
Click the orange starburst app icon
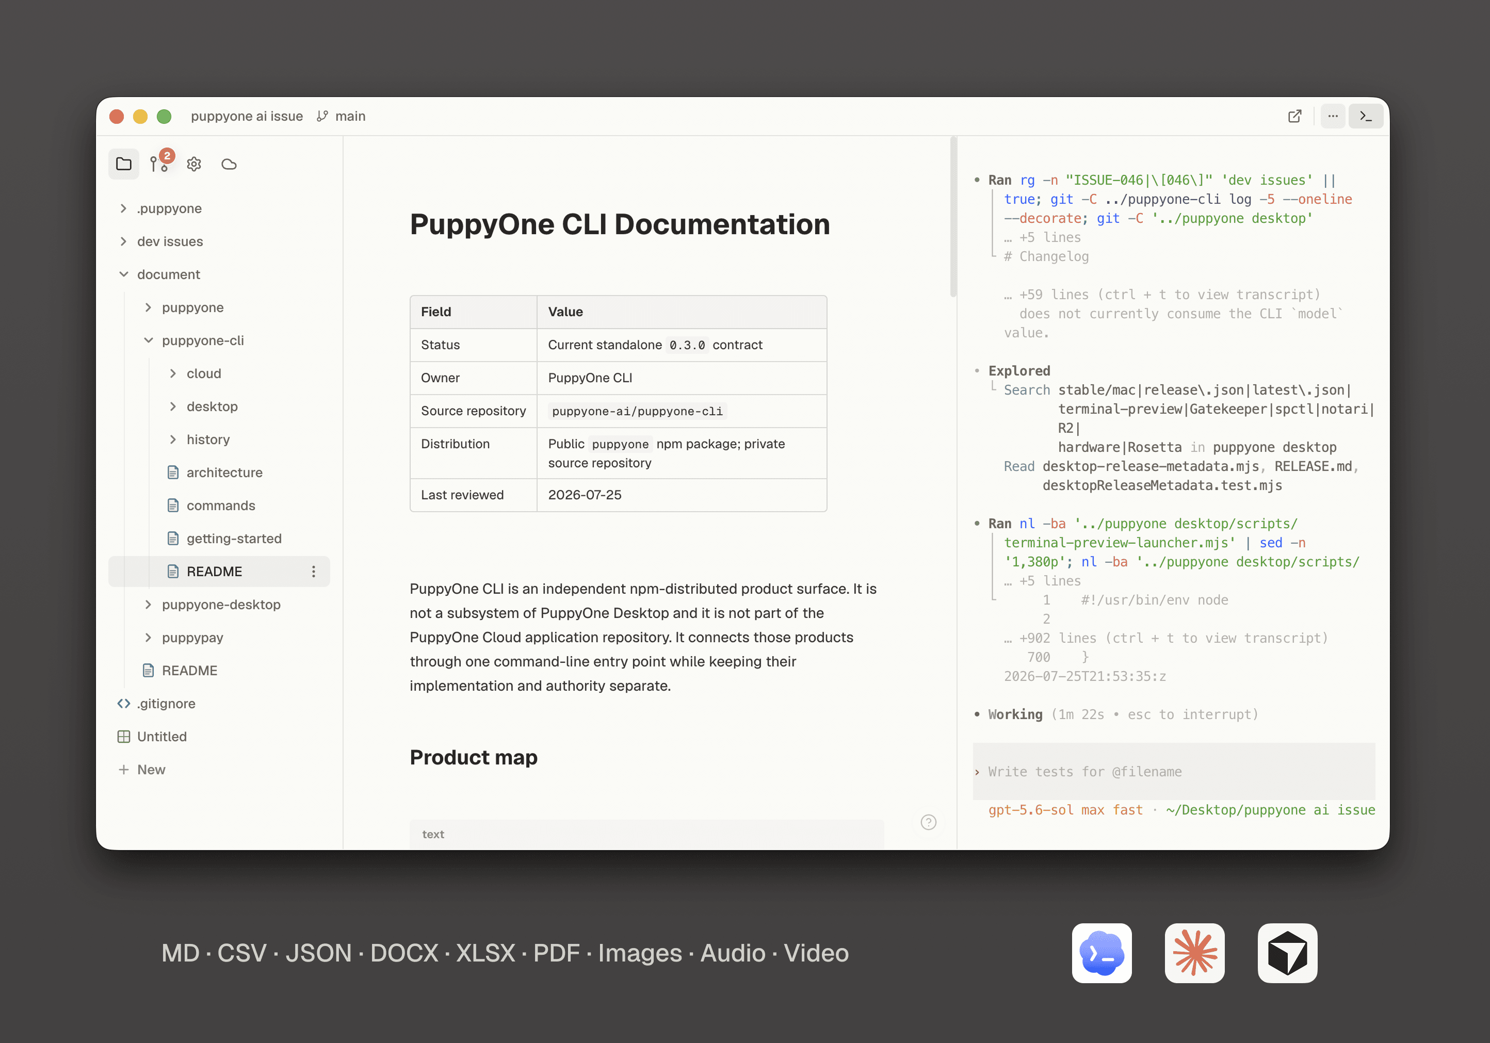pyautogui.click(x=1194, y=953)
